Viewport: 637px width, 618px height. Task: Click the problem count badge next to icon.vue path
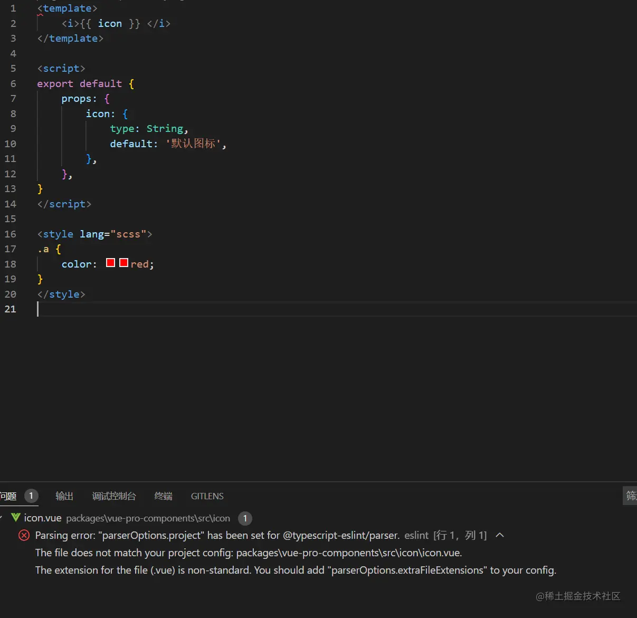pos(245,518)
